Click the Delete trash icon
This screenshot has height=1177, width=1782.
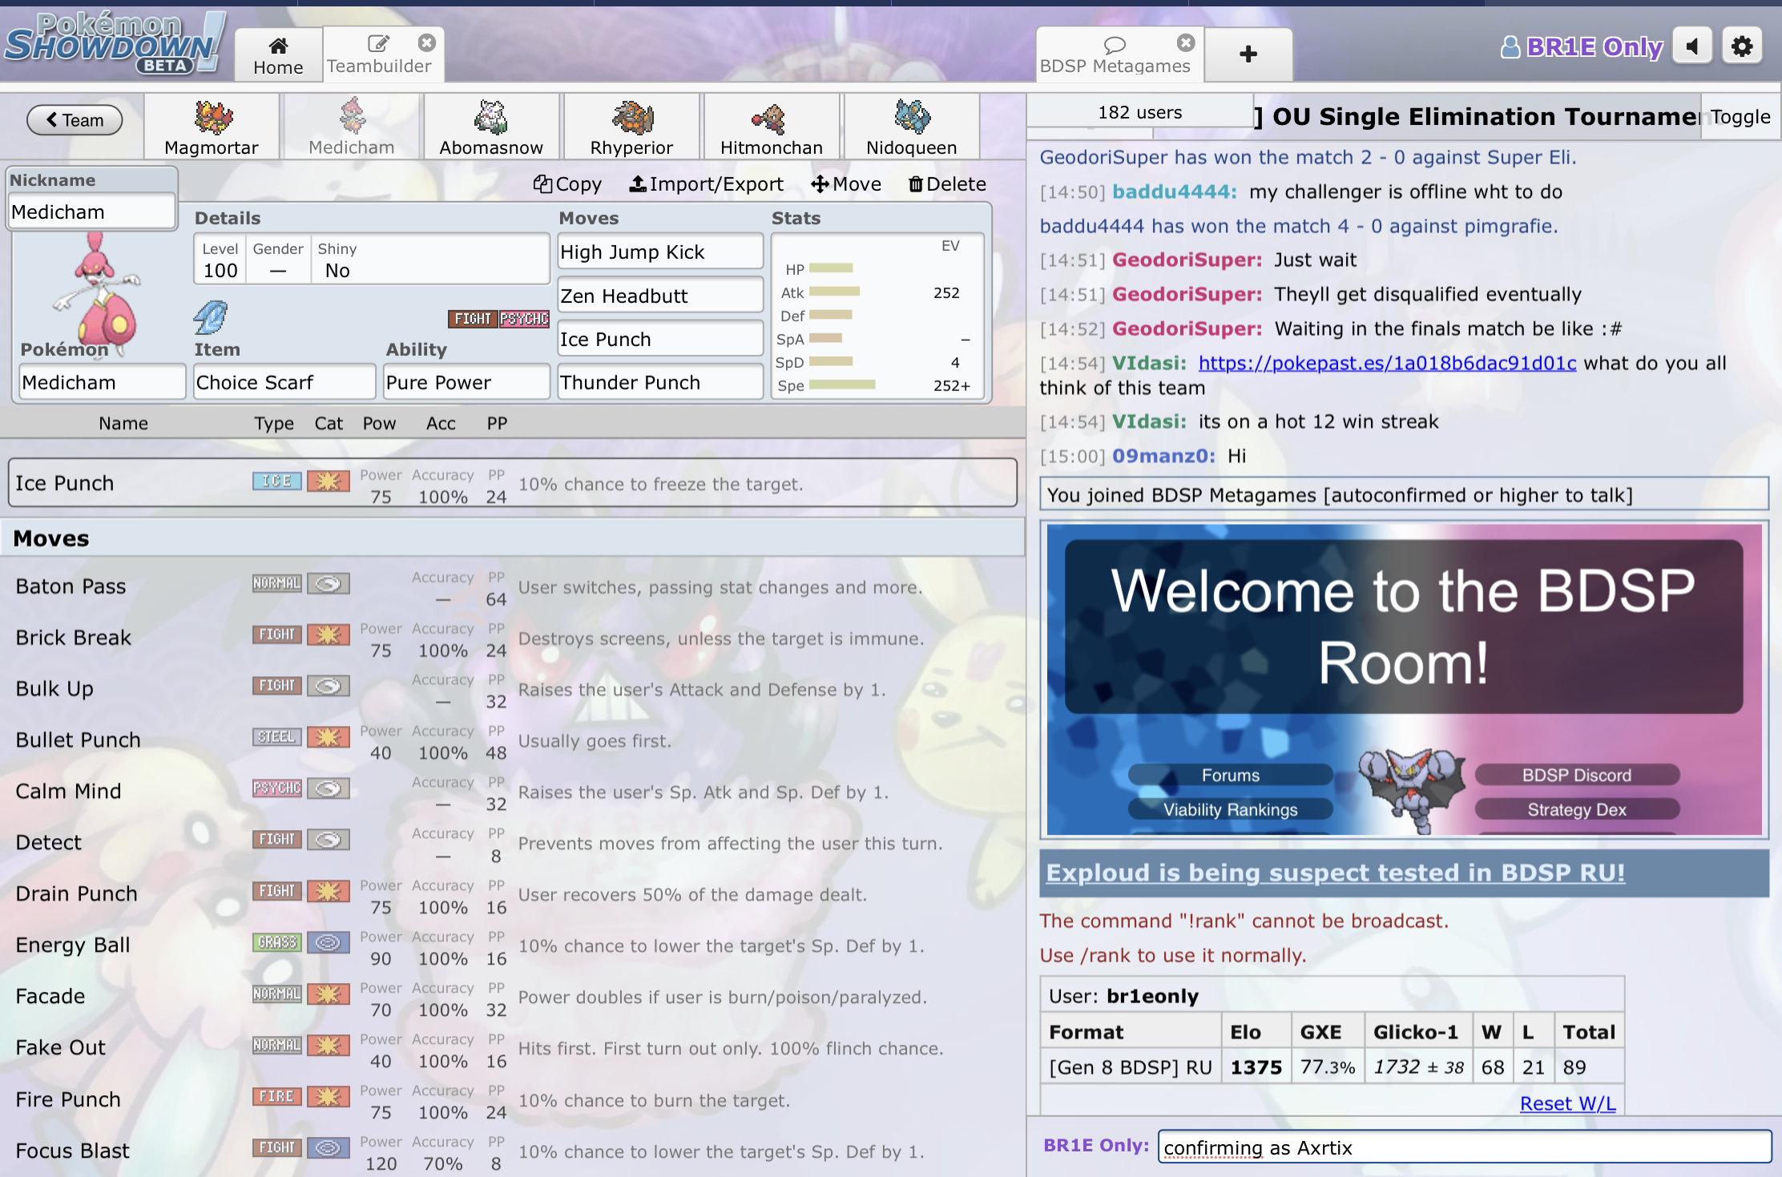(915, 184)
